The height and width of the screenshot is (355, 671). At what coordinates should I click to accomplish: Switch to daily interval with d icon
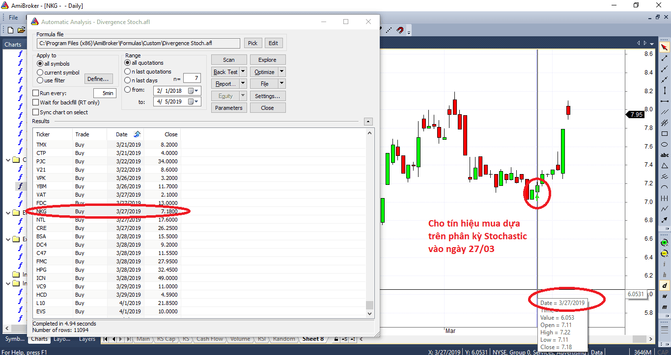tap(665, 285)
